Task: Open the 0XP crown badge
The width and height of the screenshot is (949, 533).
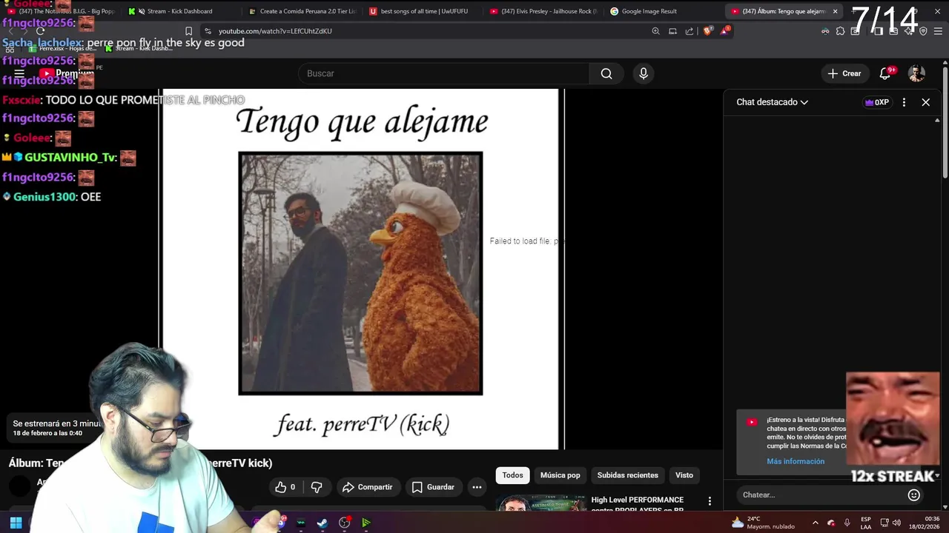Action: pos(876,102)
